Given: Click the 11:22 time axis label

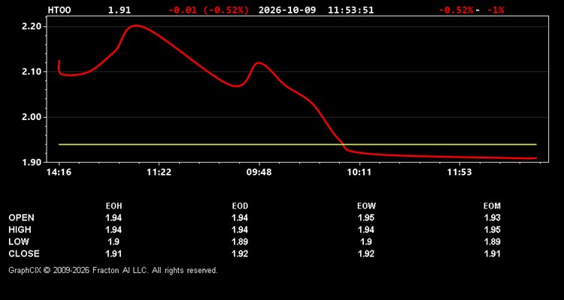Looking at the screenshot, I should click(159, 172).
